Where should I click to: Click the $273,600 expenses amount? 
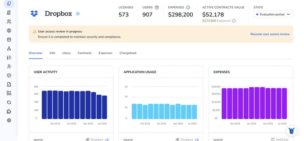[209, 21]
